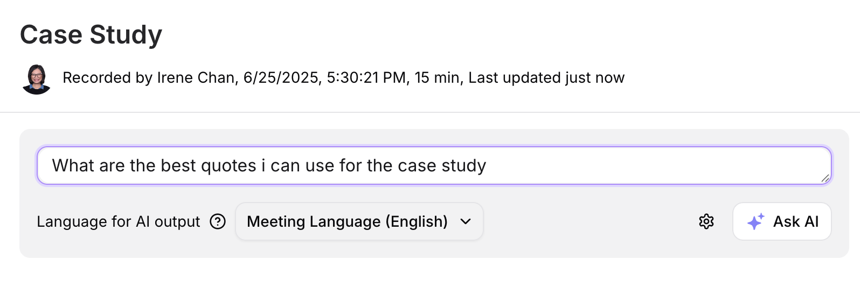Click the '15 min' duration text
The image size is (860, 288).
tap(438, 78)
